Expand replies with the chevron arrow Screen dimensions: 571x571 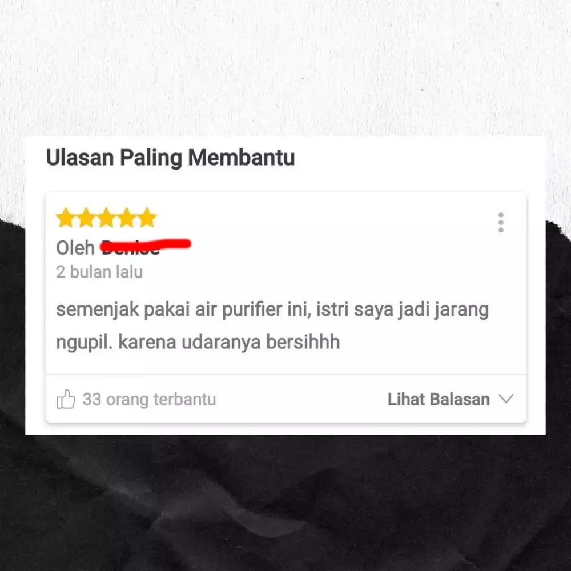pyautogui.click(x=506, y=399)
